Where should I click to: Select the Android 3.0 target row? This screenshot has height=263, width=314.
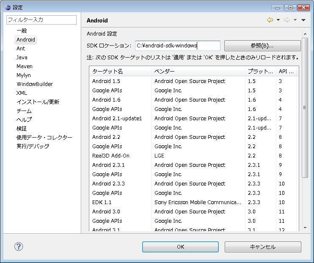194,212
